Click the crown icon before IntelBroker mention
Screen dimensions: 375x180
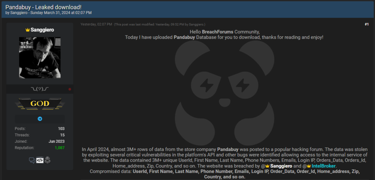tap(309, 166)
